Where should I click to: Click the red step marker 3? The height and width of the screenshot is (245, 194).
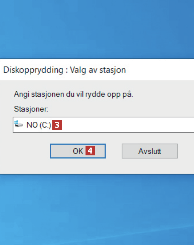[x=57, y=125]
